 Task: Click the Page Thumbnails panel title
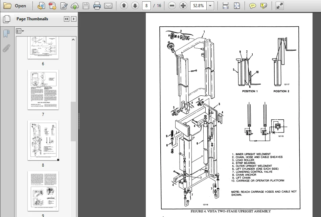click(x=32, y=19)
